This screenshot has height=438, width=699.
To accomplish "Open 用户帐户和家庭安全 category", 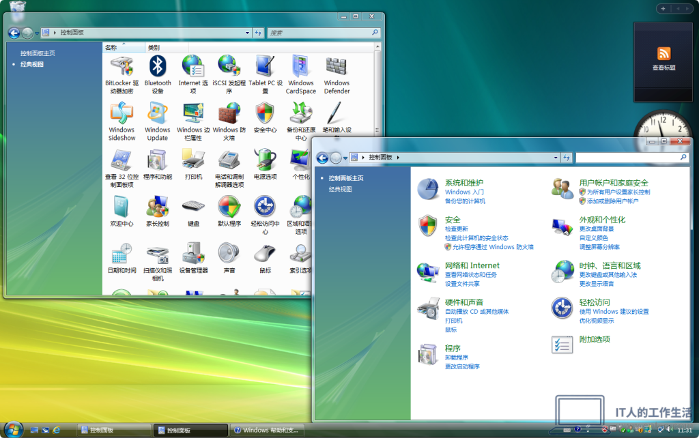I will (x=614, y=183).
